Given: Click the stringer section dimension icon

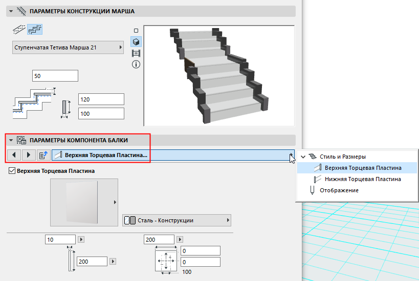Looking at the screenshot, I should coord(65,109).
